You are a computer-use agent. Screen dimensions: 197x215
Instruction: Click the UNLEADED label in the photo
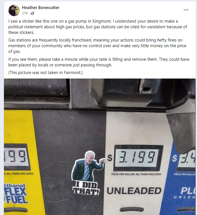coord(134,191)
